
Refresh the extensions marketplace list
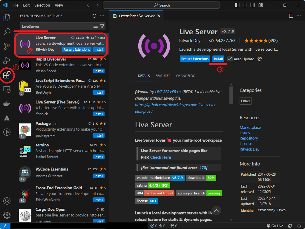tap(94, 16)
